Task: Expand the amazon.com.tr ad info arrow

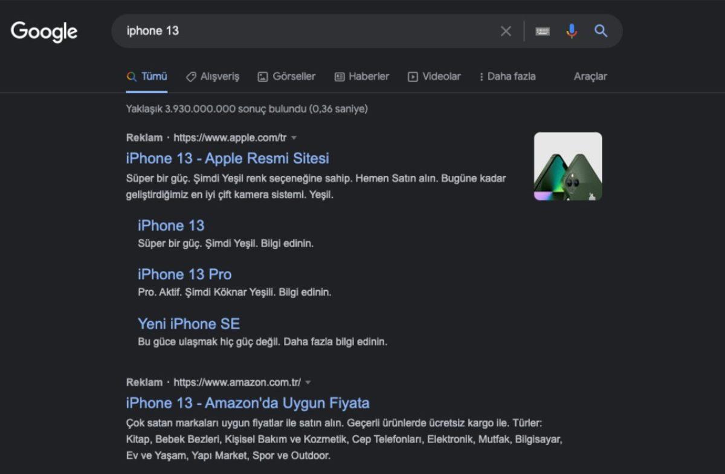Action: click(x=308, y=382)
